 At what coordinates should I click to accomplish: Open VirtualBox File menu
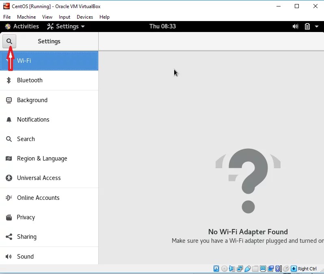pos(7,17)
